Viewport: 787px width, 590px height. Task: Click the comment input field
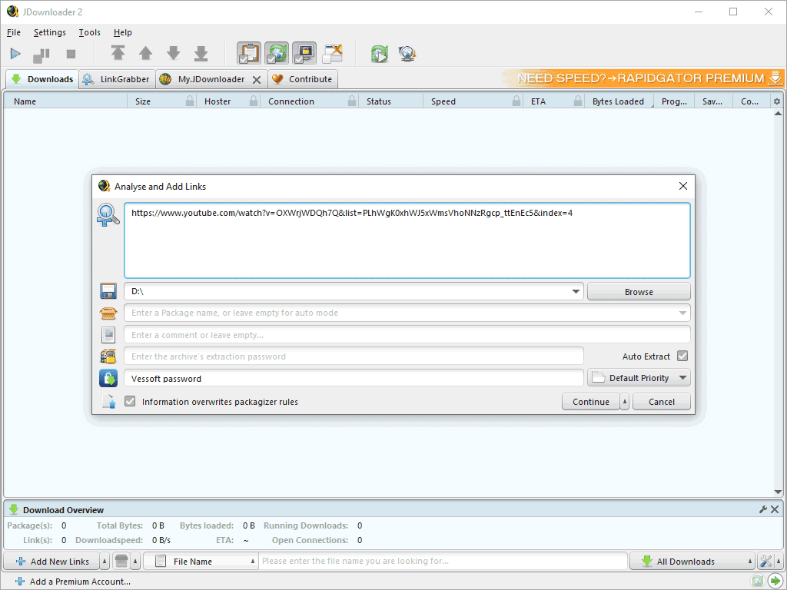407,335
